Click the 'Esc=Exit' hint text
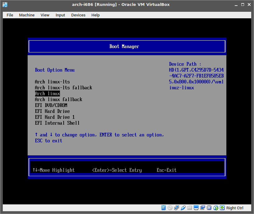This screenshot has height=214, width=254. 166,170
